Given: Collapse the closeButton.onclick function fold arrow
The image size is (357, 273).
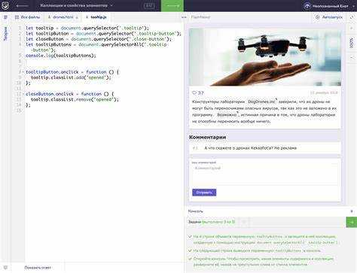Looking at the screenshot, I should tap(23, 94).
